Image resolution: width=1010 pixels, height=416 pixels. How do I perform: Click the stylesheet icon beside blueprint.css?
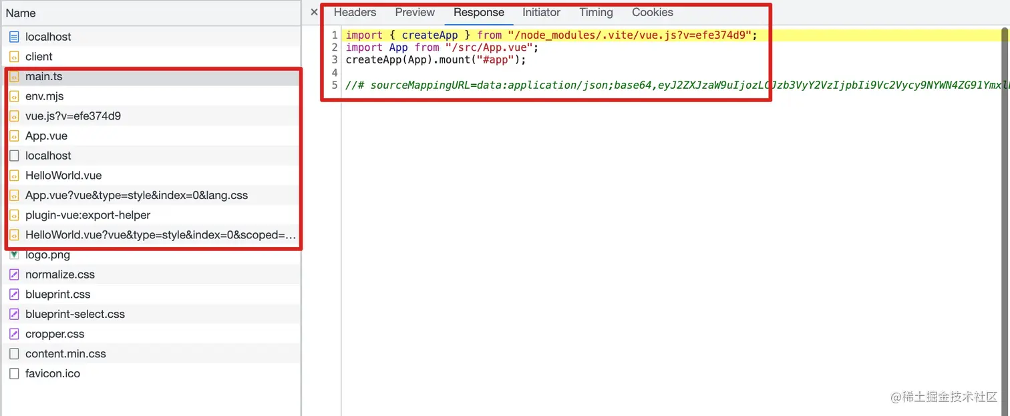pyautogui.click(x=14, y=294)
